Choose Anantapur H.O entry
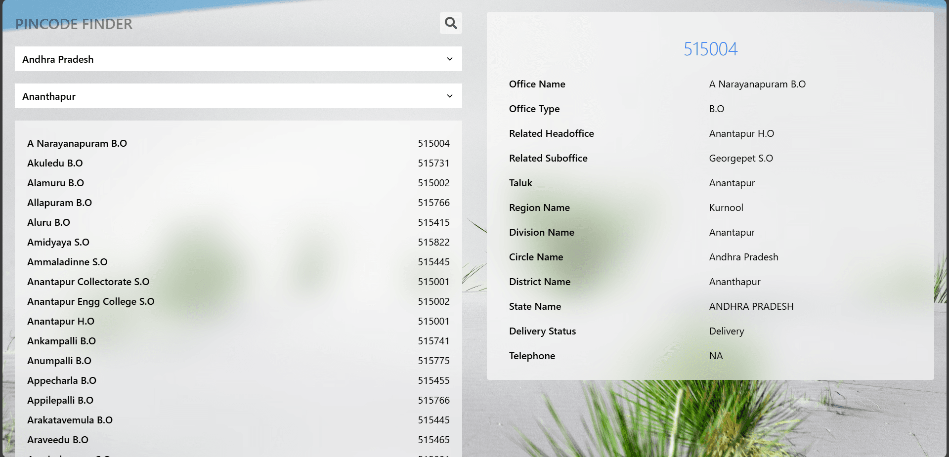Viewport: 949px width, 457px height. (238, 321)
